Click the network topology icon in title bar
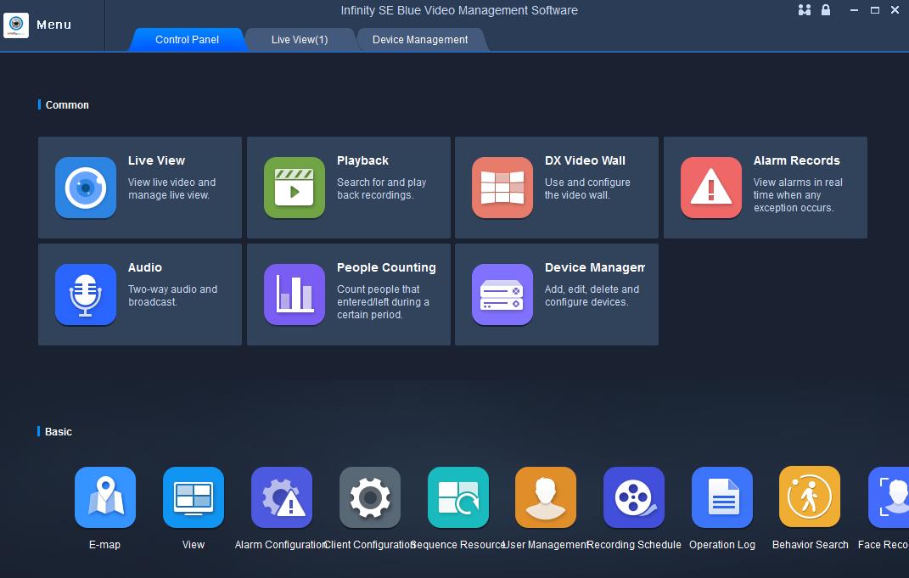909x578 pixels. [x=805, y=10]
